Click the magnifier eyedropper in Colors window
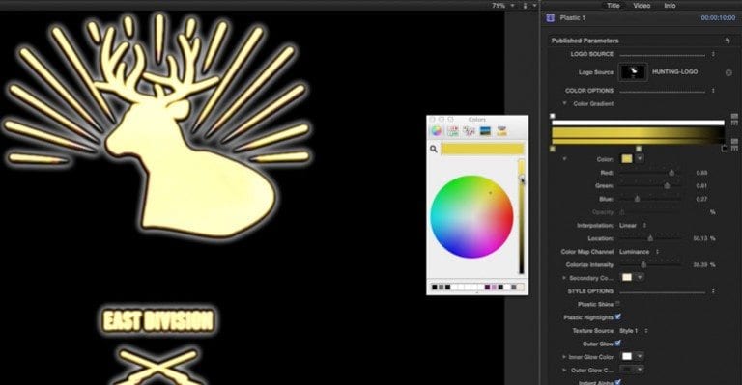 [433, 150]
